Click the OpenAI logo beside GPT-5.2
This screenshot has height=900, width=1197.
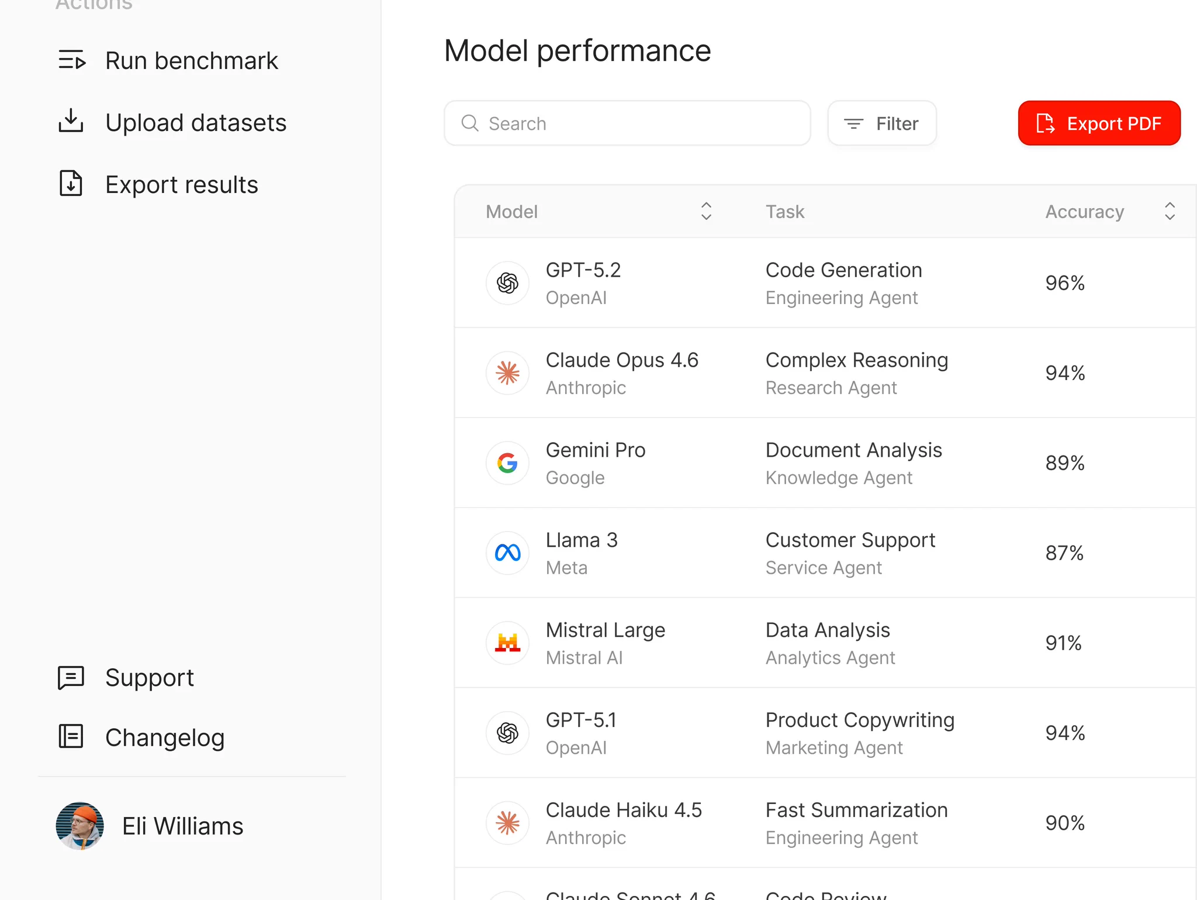click(x=507, y=283)
